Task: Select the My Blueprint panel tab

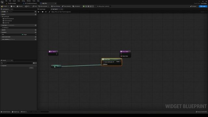Action: 6,9
